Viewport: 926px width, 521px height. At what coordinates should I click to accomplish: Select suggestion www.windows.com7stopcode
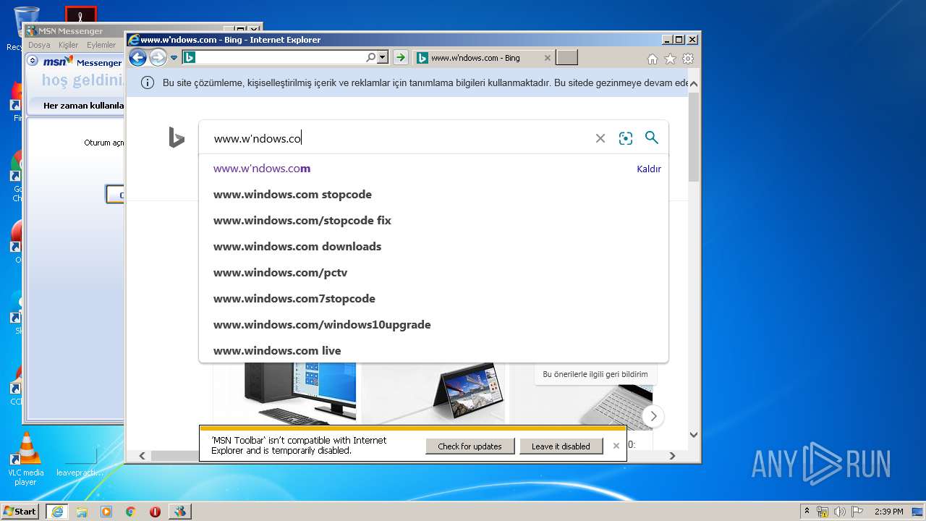pos(294,299)
